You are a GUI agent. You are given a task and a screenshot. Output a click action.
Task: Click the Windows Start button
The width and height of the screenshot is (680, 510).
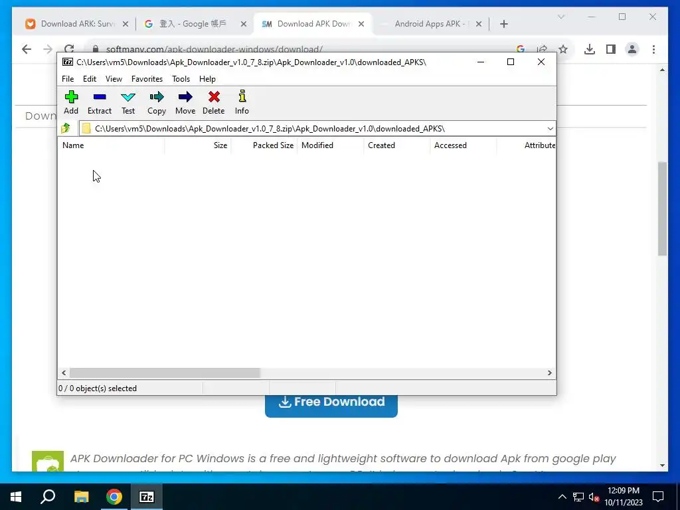[16, 497]
